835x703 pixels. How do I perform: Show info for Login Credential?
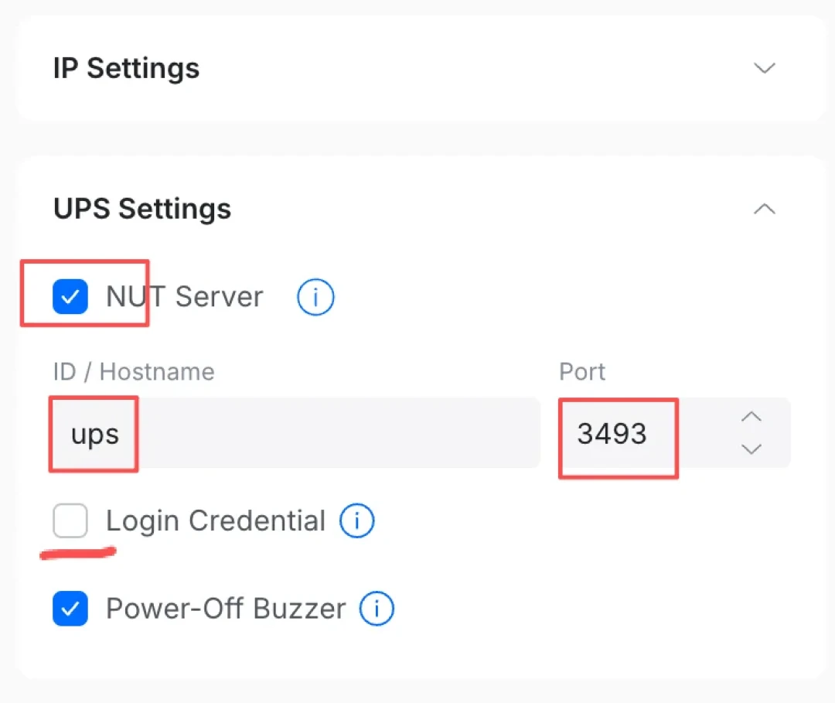click(356, 520)
